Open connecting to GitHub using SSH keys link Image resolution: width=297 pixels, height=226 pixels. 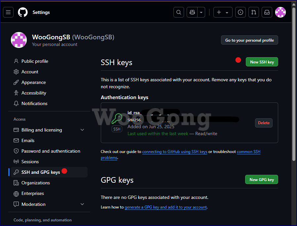[175, 152]
